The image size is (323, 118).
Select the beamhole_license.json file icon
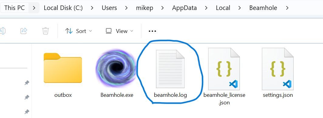click(x=224, y=69)
